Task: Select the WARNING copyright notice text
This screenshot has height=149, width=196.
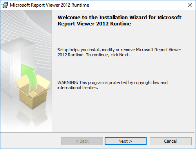Action: point(113,85)
